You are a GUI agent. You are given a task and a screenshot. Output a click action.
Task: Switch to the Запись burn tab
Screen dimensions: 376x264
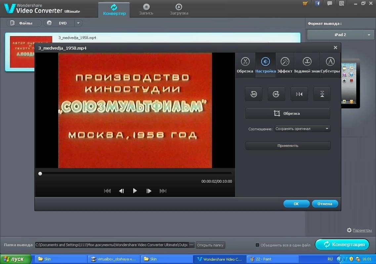[146, 10]
